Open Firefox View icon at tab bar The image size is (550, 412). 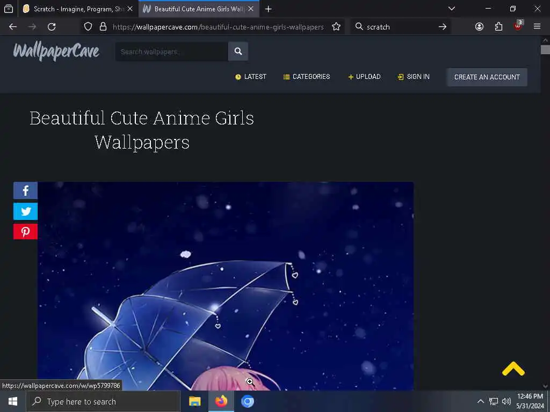(x=9, y=9)
